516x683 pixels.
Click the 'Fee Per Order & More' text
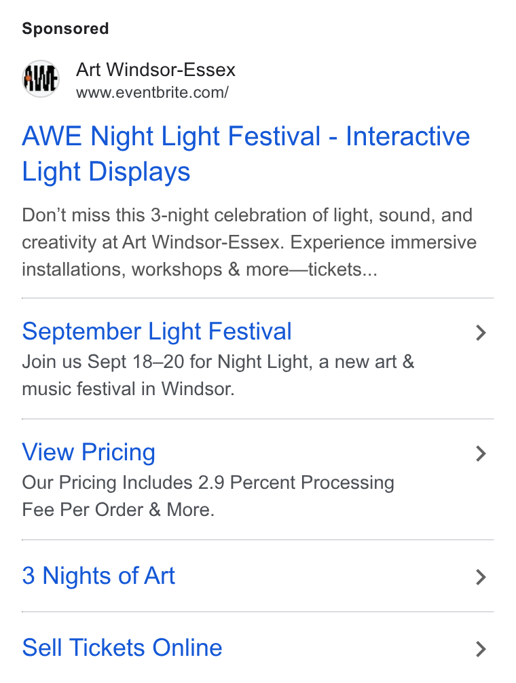coord(118,510)
